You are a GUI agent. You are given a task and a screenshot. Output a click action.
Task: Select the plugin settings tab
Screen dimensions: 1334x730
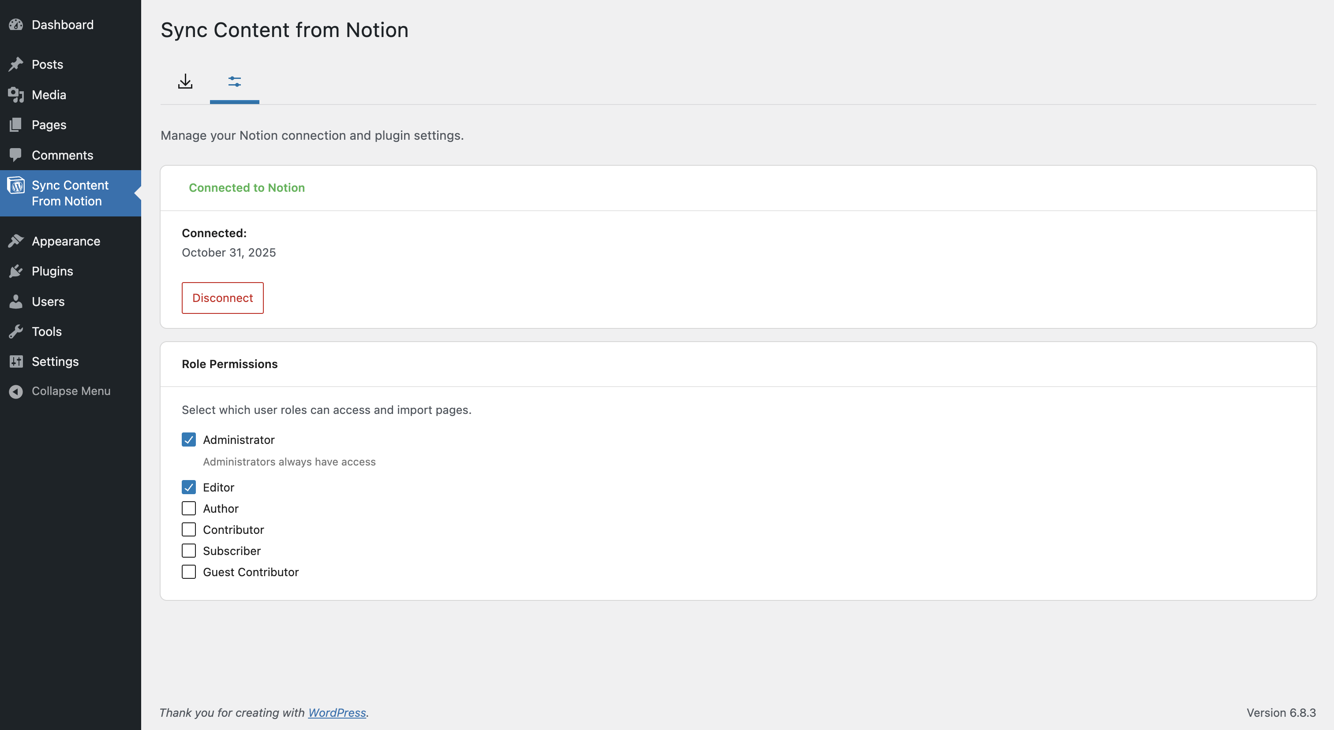tap(235, 82)
